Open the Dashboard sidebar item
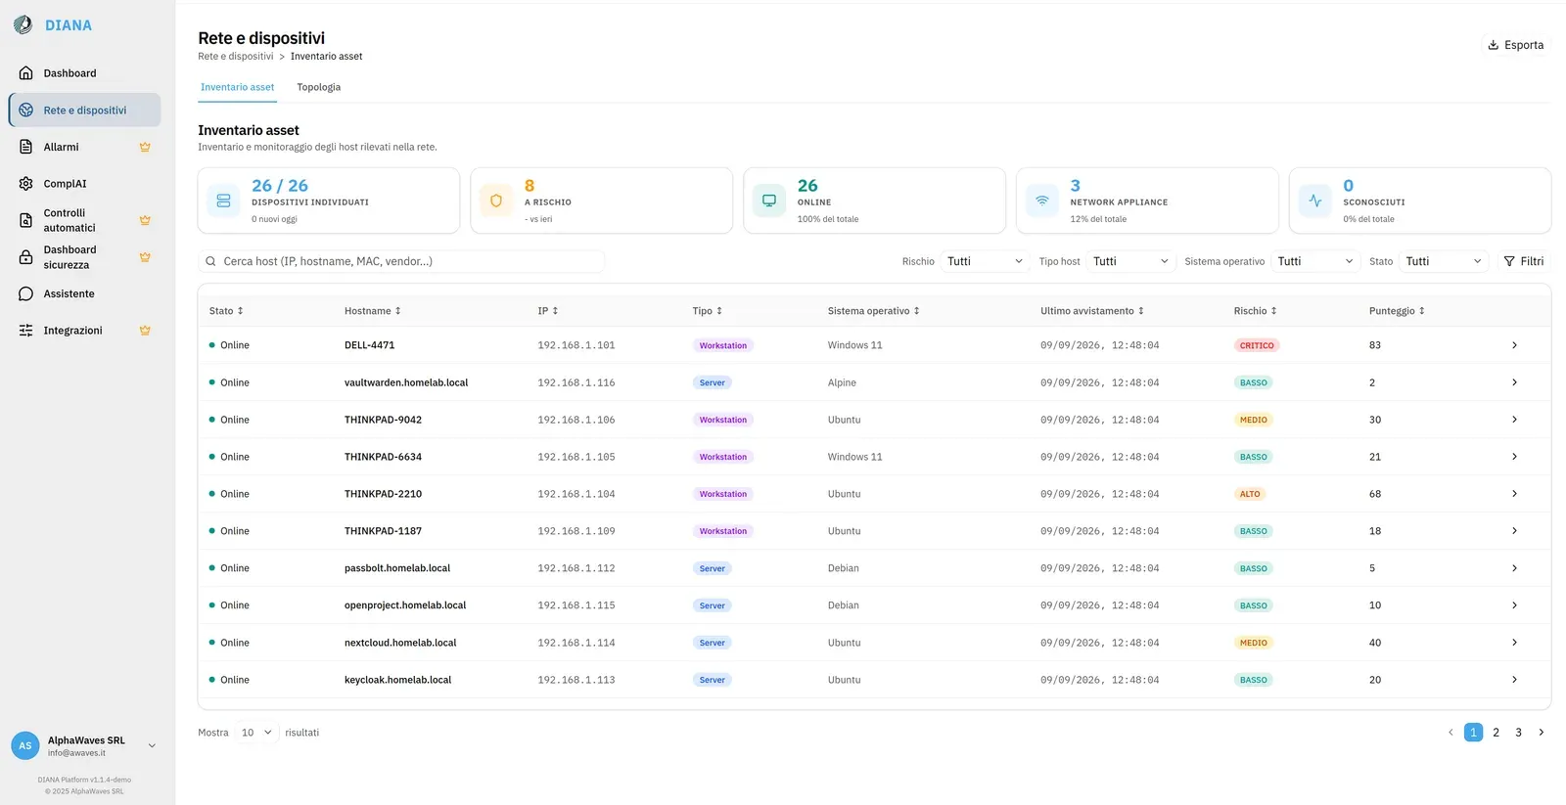The image size is (1566, 805). 84,73
